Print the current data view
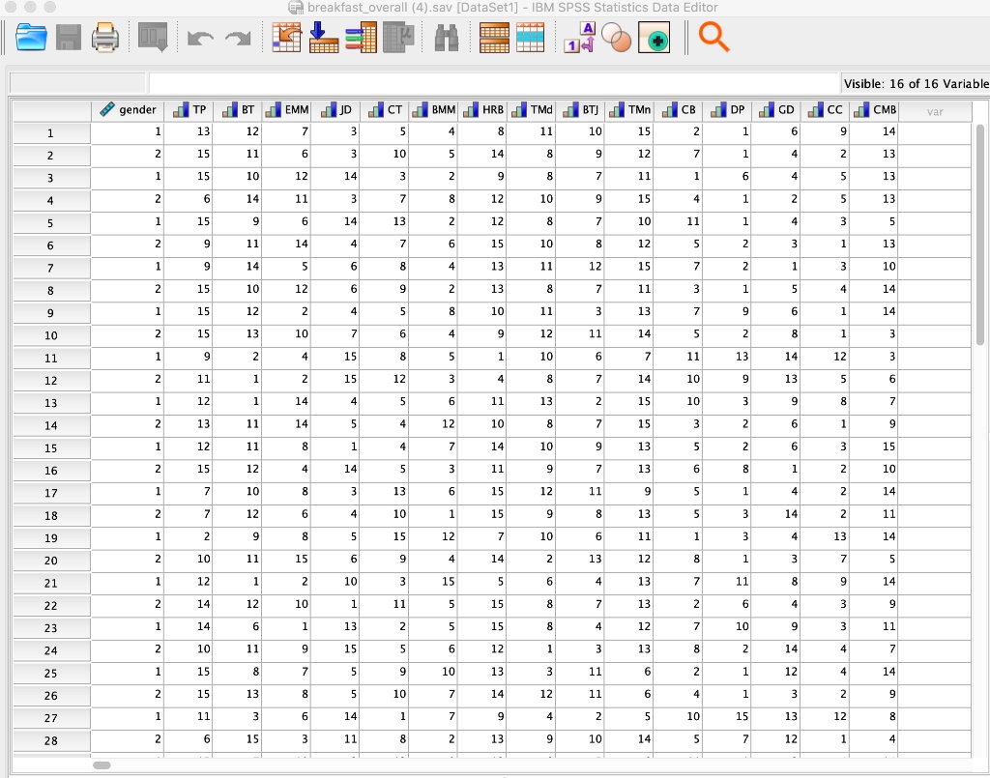990x778 pixels. pos(104,38)
